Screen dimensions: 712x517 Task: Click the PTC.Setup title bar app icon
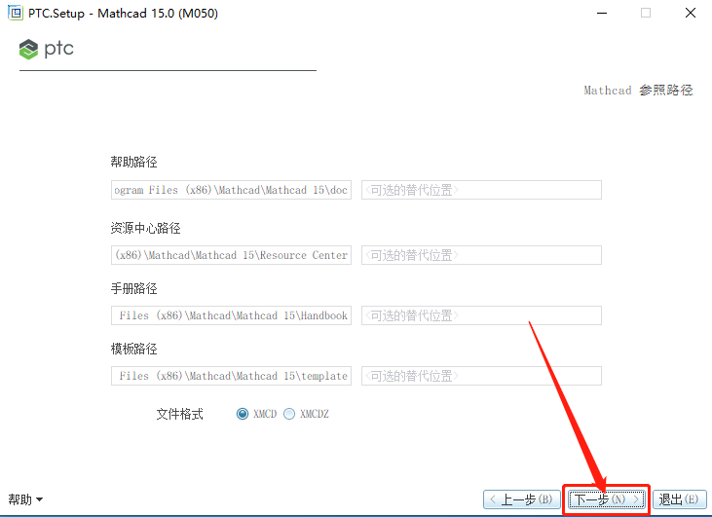[x=16, y=13]
